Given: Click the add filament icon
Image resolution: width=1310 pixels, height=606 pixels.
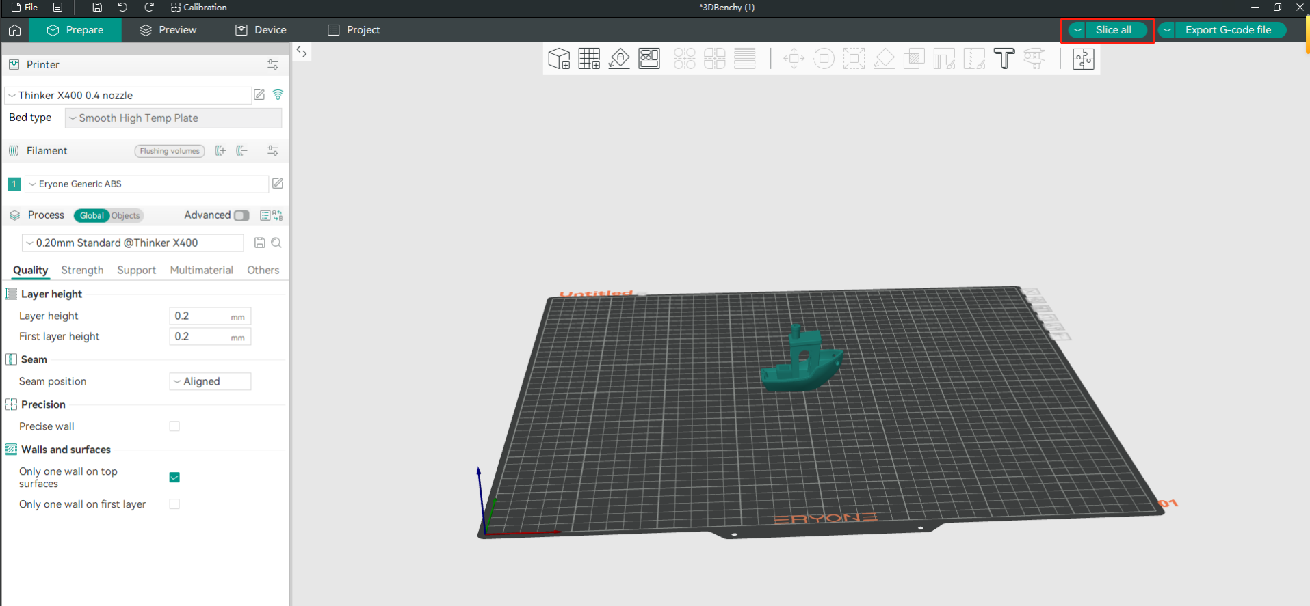Looking at the screenshot, I should pos(220,151).
